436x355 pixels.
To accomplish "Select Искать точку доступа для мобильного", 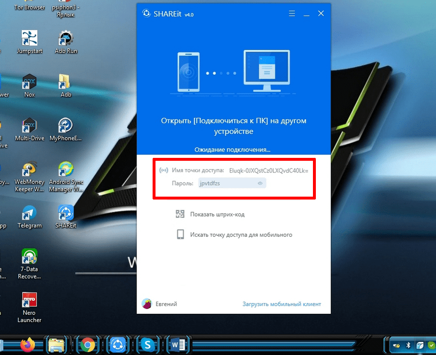I will [241, 234].
